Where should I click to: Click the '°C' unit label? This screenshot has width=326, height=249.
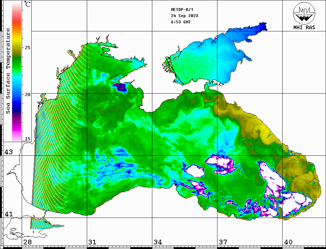(x=27, y=4)
